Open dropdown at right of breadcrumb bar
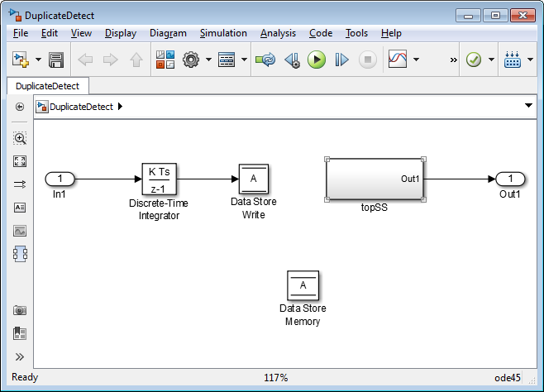Image resolution: width=544 pixels, height=392 pixels. point(528,106)
